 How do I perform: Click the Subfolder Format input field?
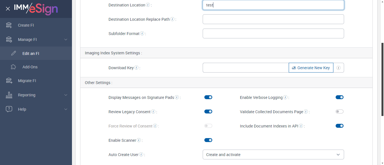click(273, 33)
